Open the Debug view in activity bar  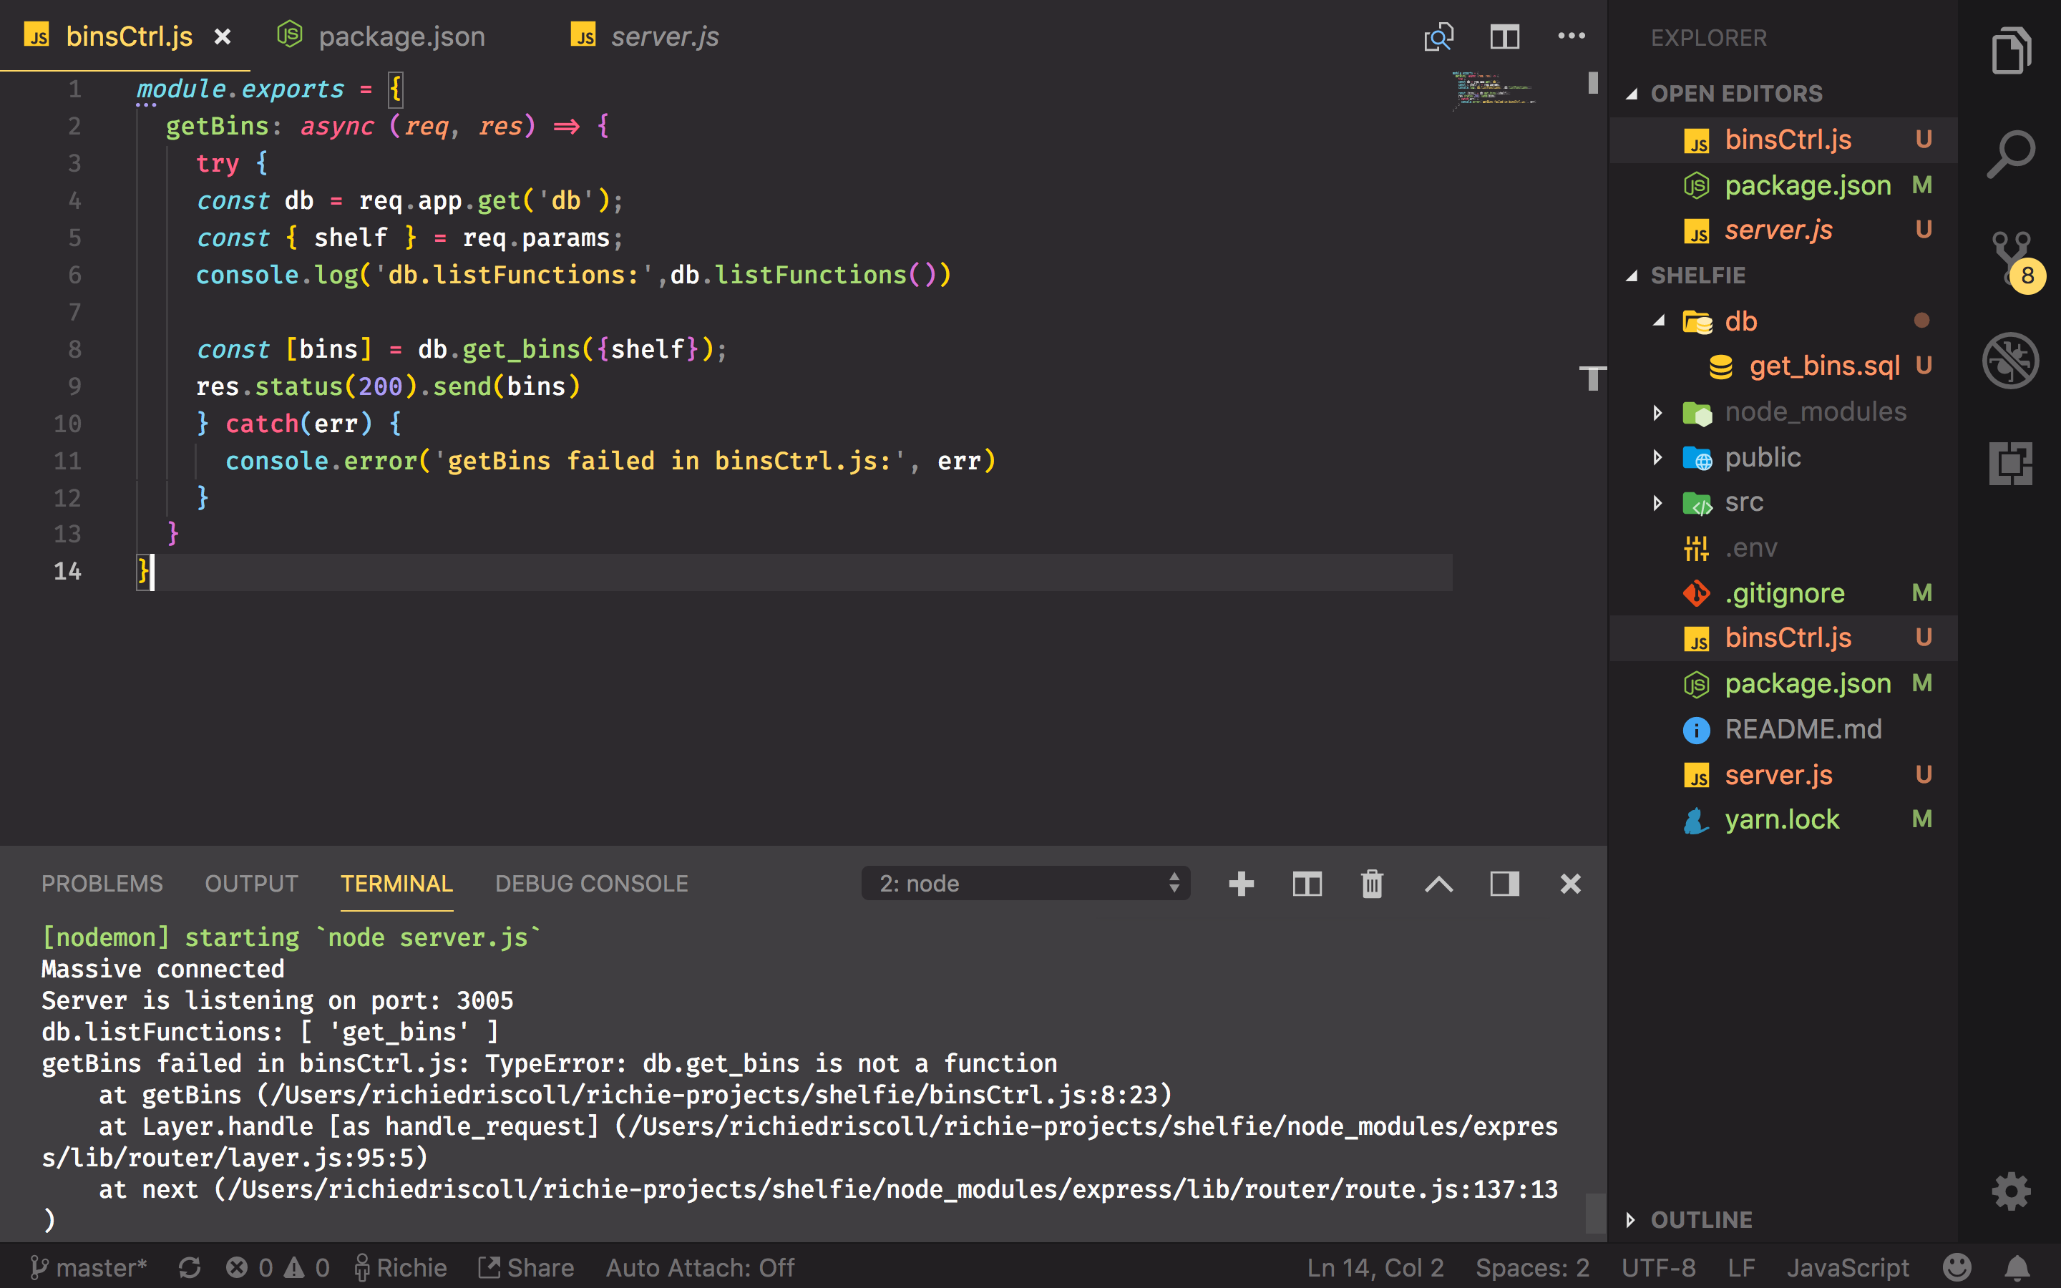(2011, 361)
